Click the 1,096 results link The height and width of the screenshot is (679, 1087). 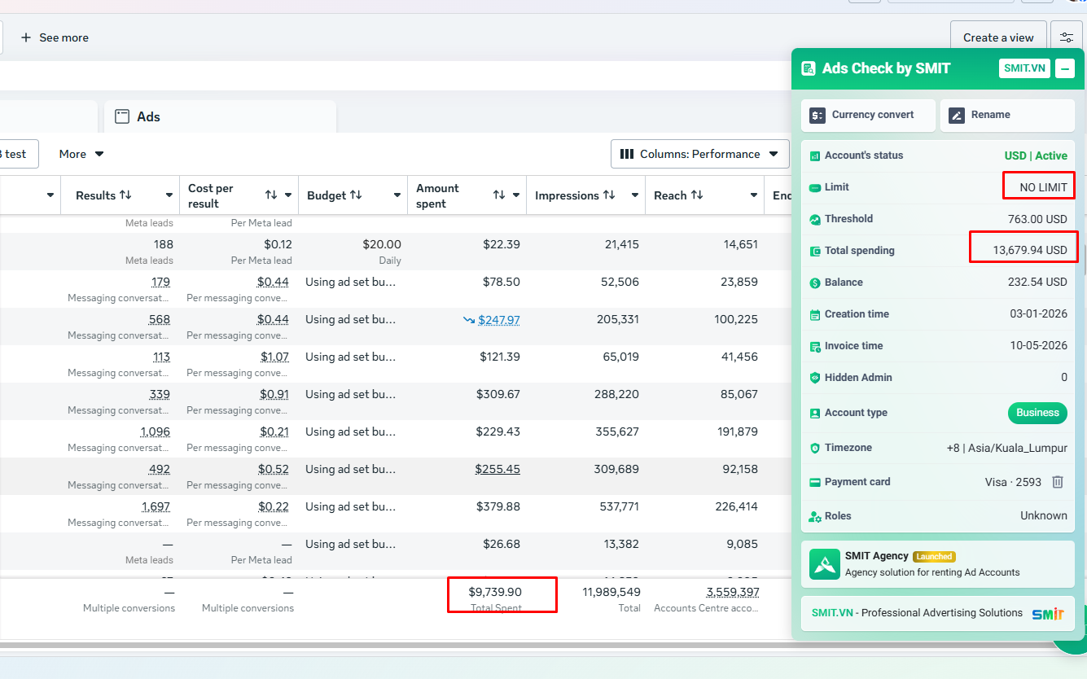click(156, 432)
